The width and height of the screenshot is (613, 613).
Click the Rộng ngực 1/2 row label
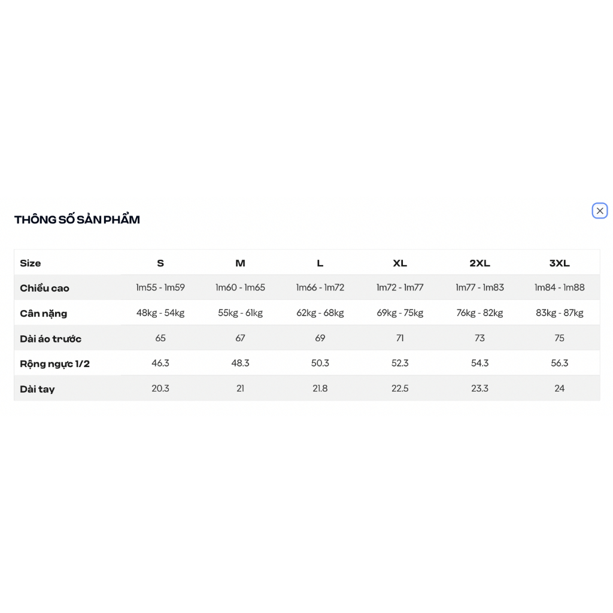tap(54, 364)
